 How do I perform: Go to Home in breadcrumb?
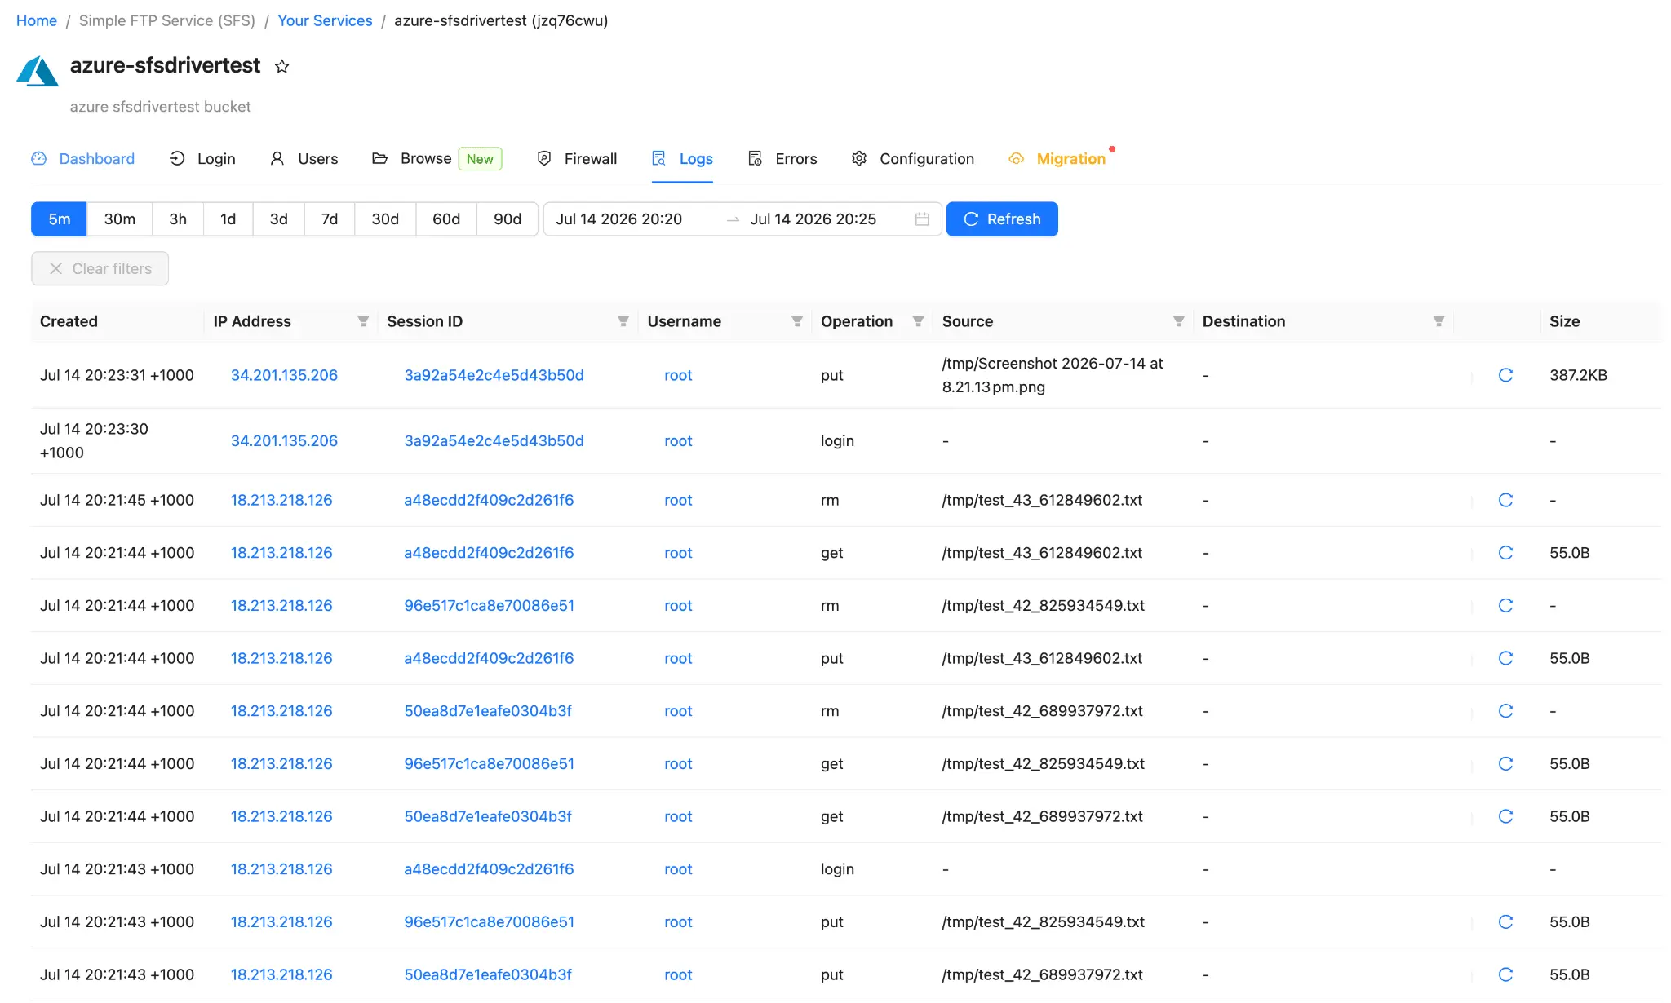37,21
